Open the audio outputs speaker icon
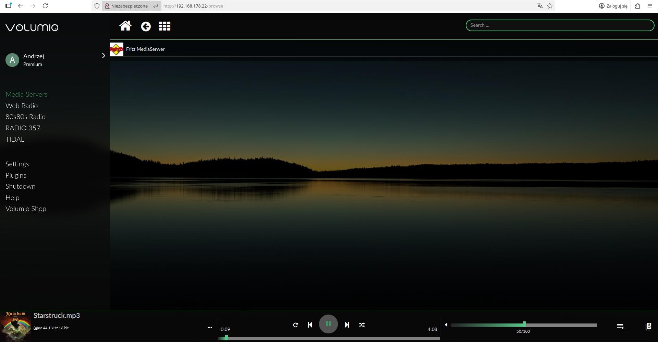Viewport: 658px width, 342px height. click(648, 326)
